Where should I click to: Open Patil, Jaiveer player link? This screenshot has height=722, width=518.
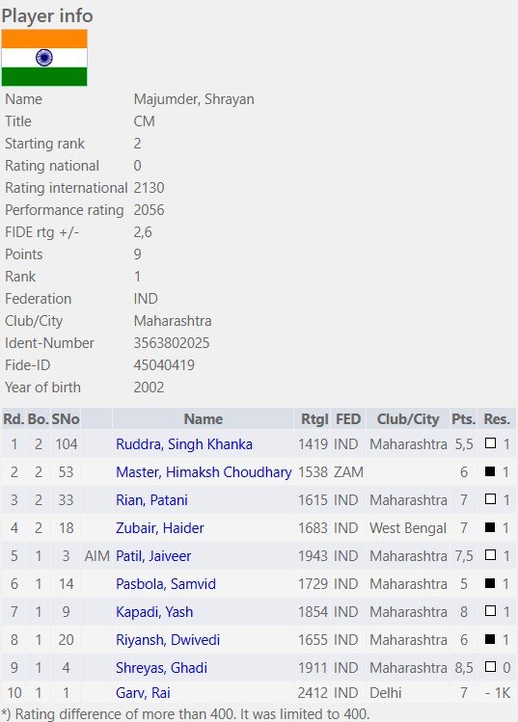153,556
